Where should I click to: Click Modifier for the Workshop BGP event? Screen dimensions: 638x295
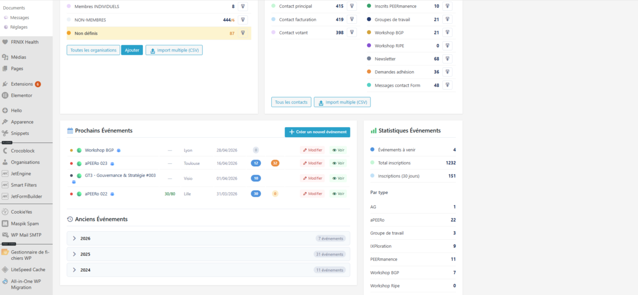click(312, 150)
